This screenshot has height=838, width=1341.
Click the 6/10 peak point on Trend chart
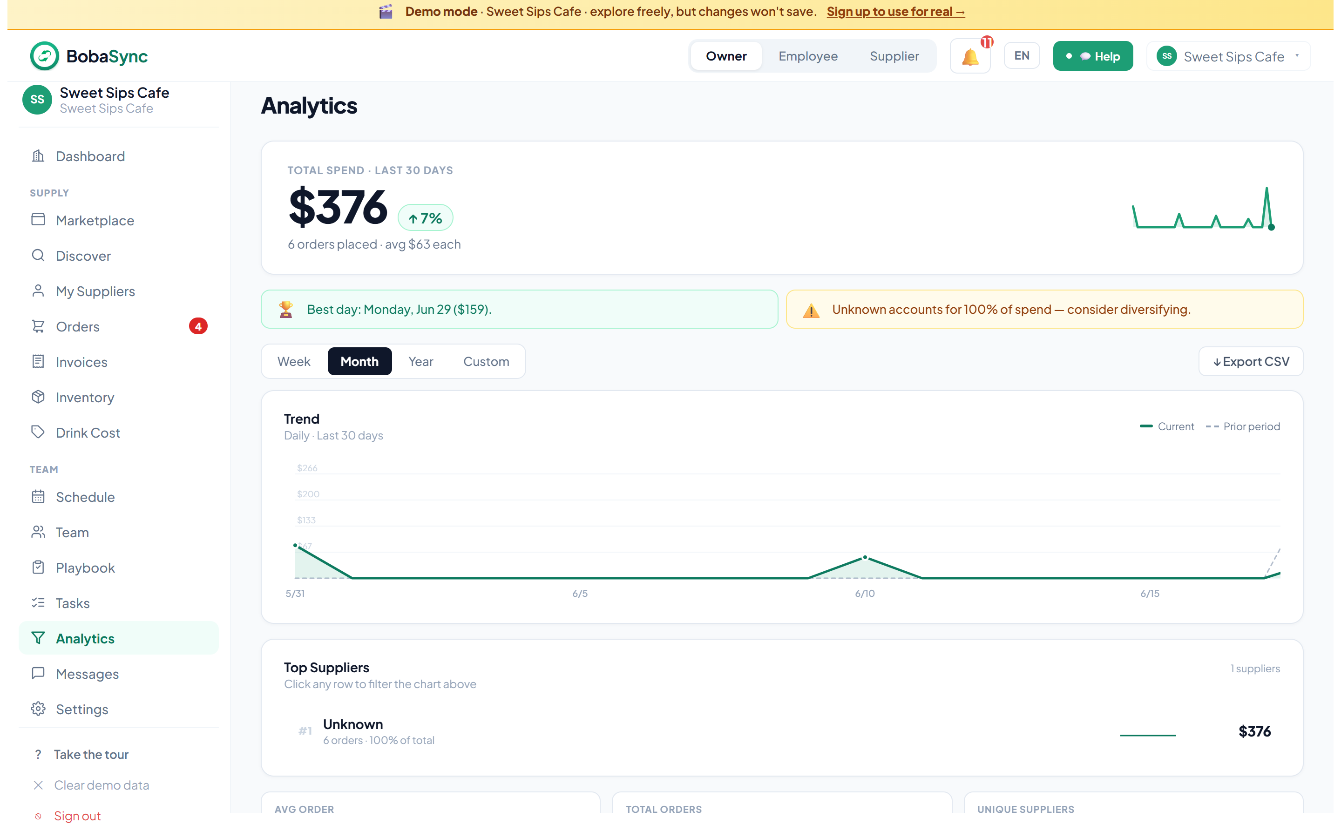tap(865, 558)
